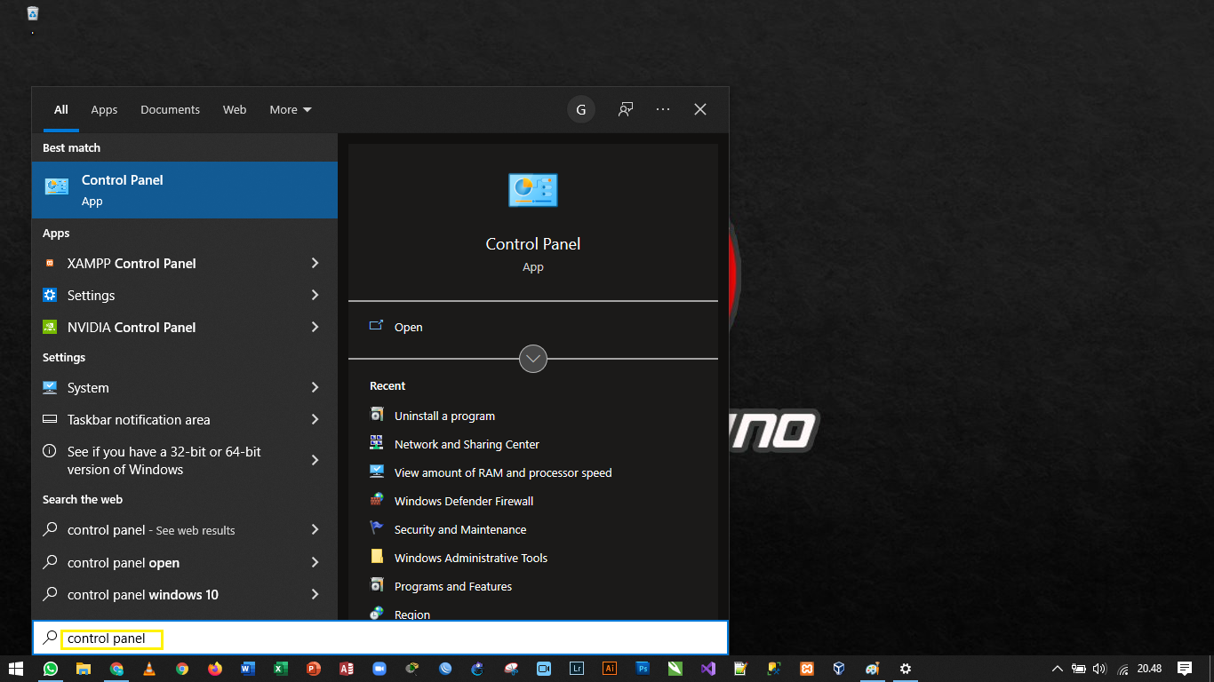This screenshot has width=1214, height=682.
Task: Click the search box containing control panel
Action: click(x=379, y=638)
